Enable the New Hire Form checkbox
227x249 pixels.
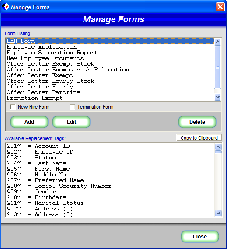click(x=13, y=107)
